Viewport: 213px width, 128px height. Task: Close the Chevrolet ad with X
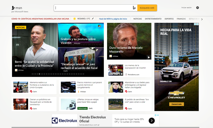198,24
